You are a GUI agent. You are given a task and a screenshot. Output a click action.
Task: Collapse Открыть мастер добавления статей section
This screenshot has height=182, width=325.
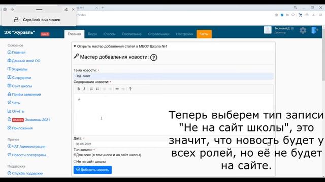[x=120, y=47]
